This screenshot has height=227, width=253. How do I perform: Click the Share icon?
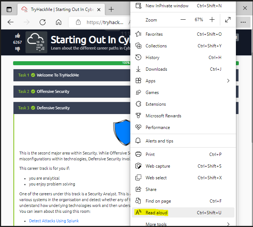[138, 189]
